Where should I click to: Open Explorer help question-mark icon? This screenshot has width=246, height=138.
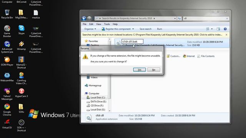tap(225, 29)
